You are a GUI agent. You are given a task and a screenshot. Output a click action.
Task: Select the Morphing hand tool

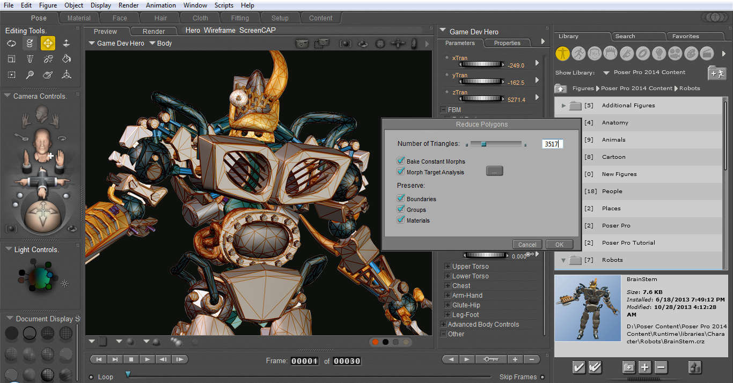(48, 75)
